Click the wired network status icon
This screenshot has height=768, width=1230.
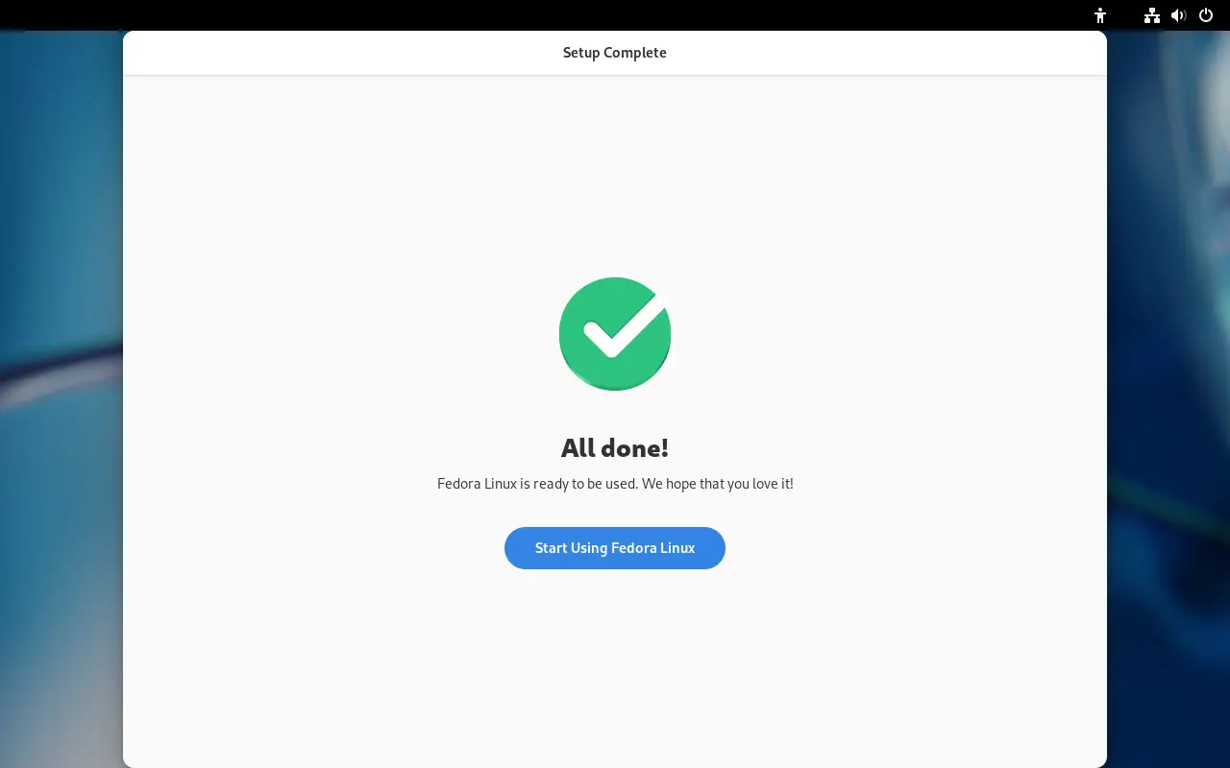pos(1151,15)
